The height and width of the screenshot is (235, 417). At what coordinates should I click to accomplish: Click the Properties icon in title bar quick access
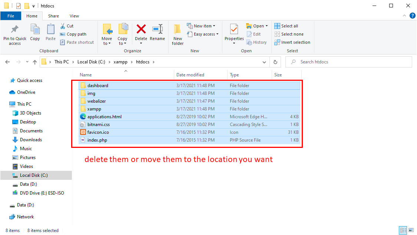(x=19, y=6)
